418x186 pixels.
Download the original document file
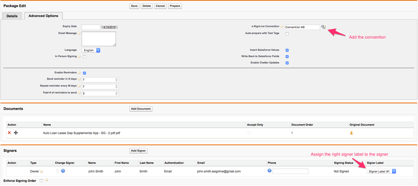tap(351, 133)
